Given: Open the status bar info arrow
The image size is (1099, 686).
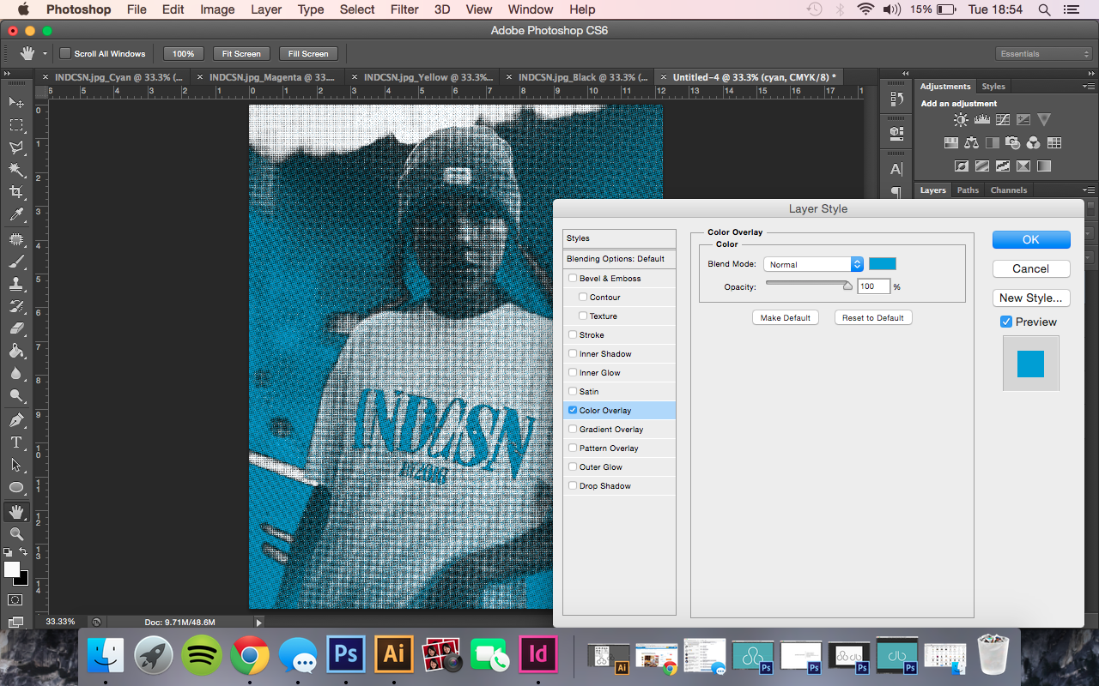Looking at the screenshot, I should pyautogui.click(x=258, y=623).
